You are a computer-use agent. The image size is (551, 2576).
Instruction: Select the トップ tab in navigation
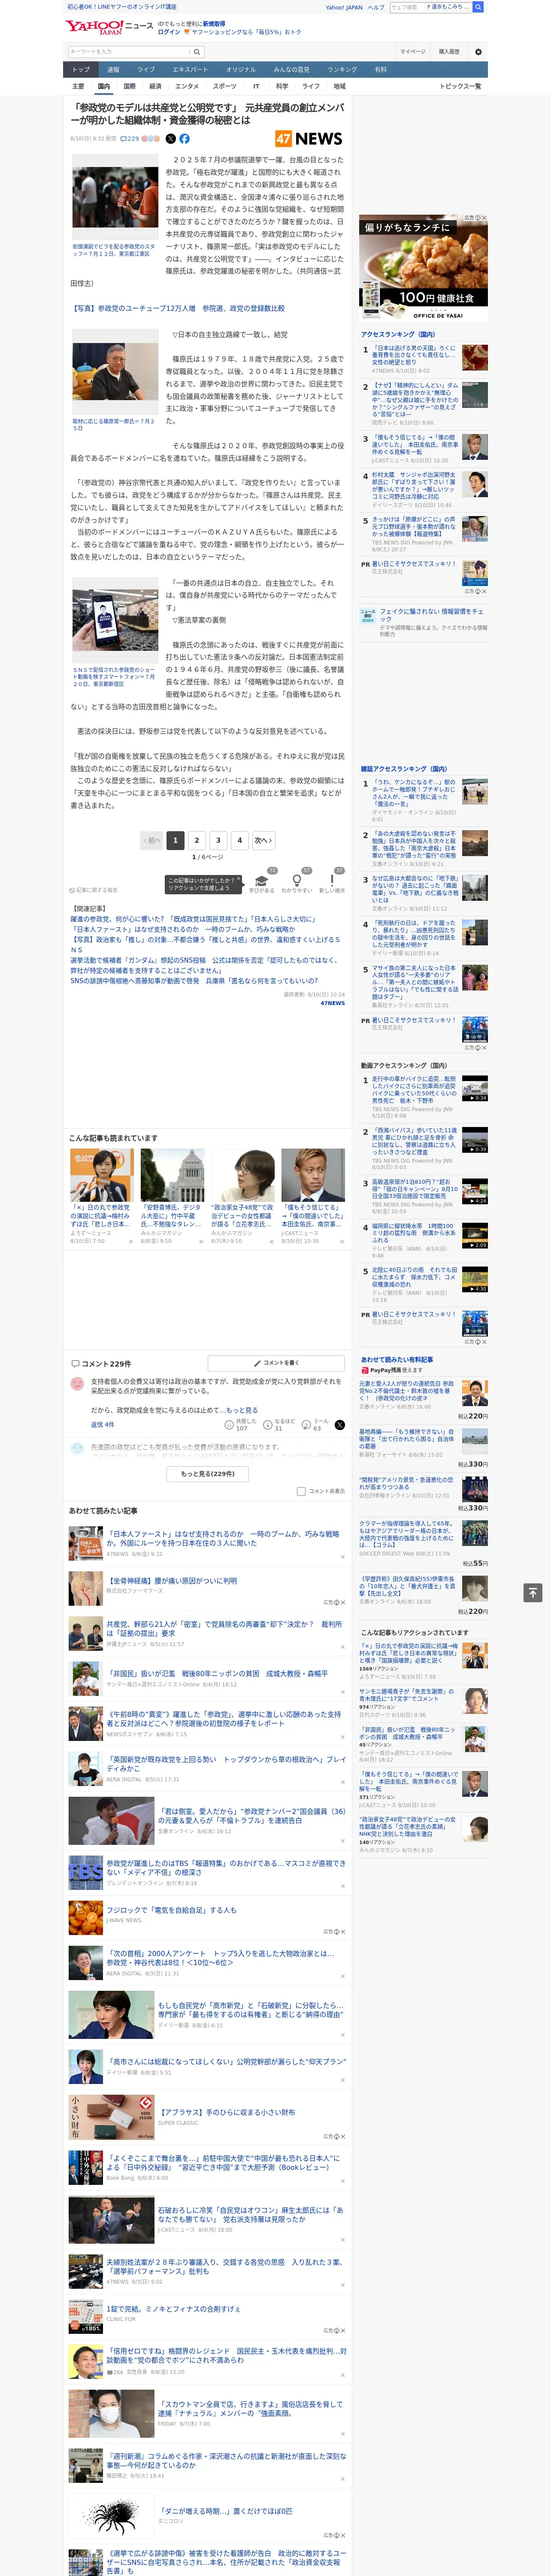click(x=81, y=69)
